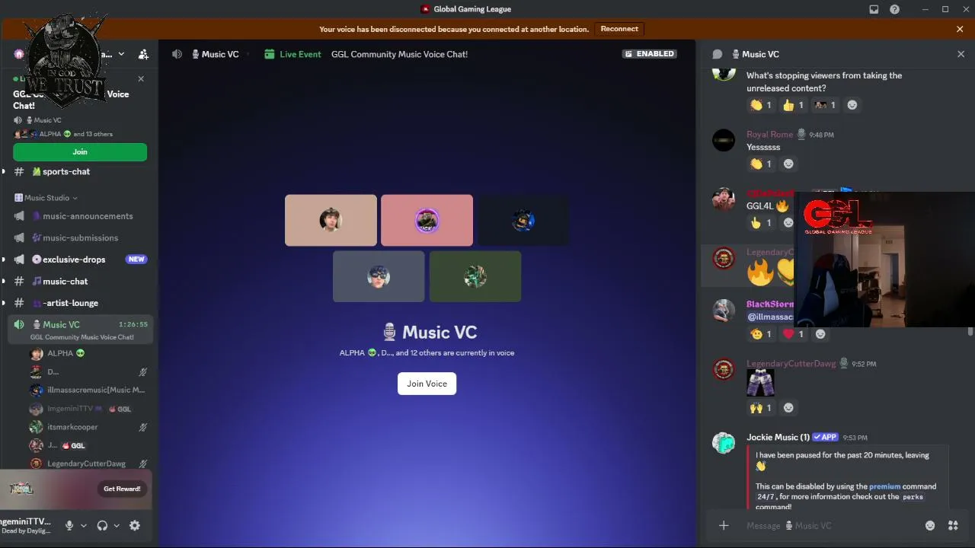Viewport: 975px width, 548px height.
Task: Select the pink participant video tile
Action: (427, 221)
